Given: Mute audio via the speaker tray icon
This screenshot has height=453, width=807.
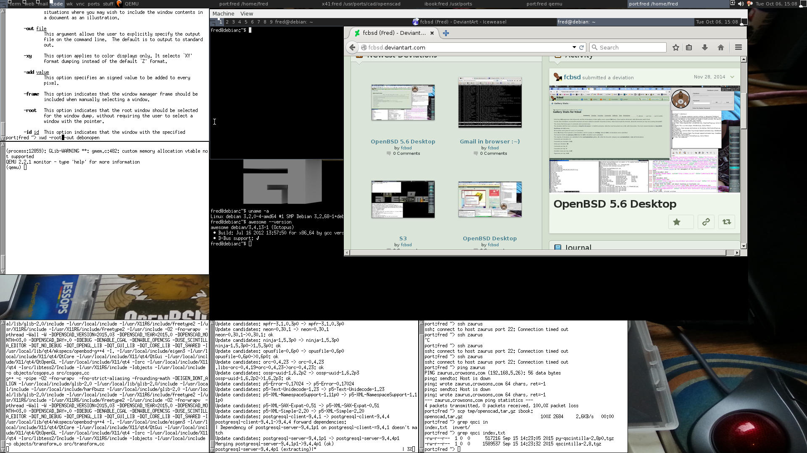Looking at the screenshot, I should pos(740,4).
